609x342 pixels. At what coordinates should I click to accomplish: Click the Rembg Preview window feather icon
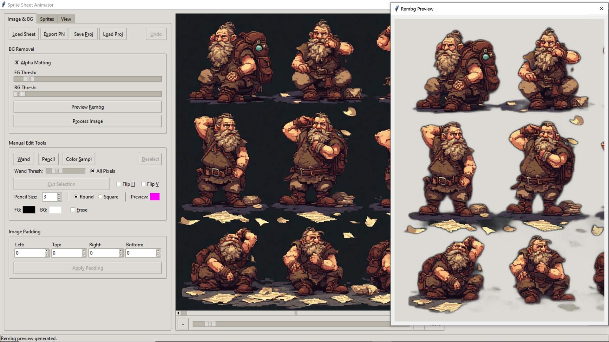click(397, 9)
